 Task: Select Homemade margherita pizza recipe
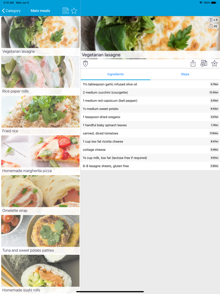(x=40, y=155)
